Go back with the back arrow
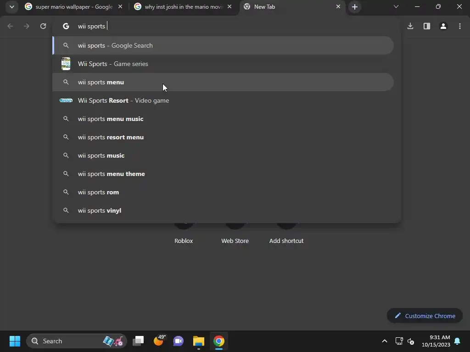This screenshot has height=352, width=470. coord(10,26)
